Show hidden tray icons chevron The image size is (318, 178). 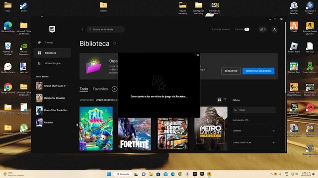(x=271, y=174)
